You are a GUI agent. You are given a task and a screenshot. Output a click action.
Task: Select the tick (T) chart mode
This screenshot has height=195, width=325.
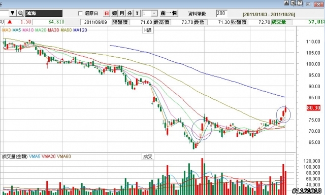tap(137, 14)
